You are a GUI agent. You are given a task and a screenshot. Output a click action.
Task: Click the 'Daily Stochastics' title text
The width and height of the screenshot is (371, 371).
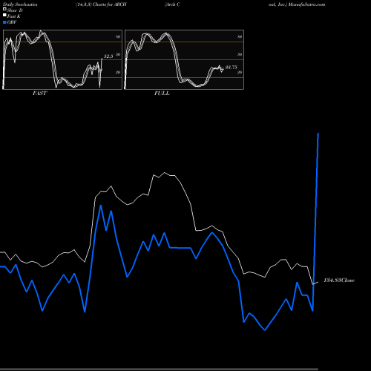pyautogui.click(x=20, y=4)
